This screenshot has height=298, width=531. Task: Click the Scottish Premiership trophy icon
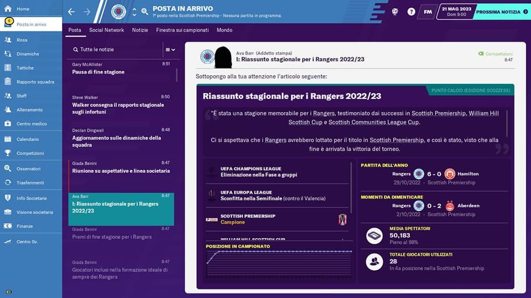coord(342,219)
